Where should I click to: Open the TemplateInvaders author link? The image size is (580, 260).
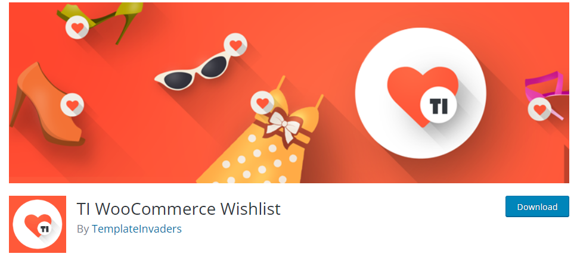[137, 229]
